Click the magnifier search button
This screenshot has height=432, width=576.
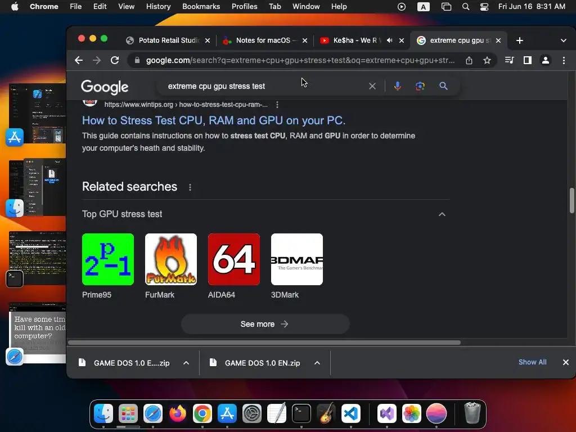(x=443, y=86)
